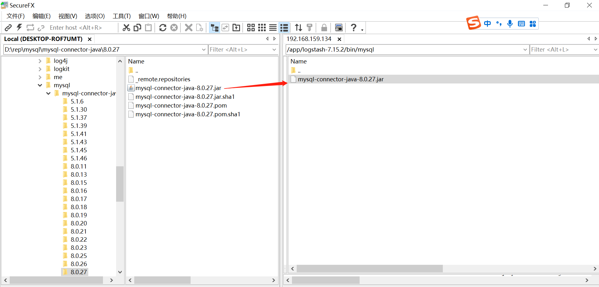Click the Sogou IME Chinese mode icon
This screenshot has height=287, width=599.
487,24
